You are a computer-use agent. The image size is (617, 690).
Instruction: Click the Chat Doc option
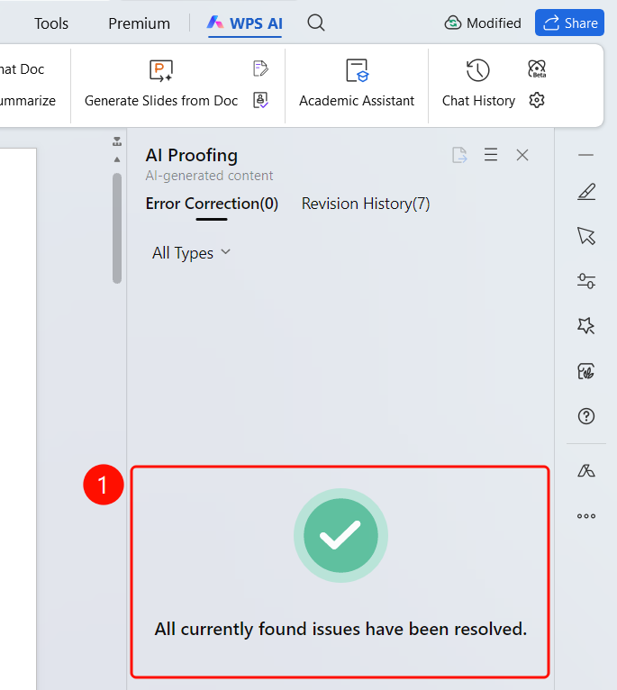pos(22,69)
